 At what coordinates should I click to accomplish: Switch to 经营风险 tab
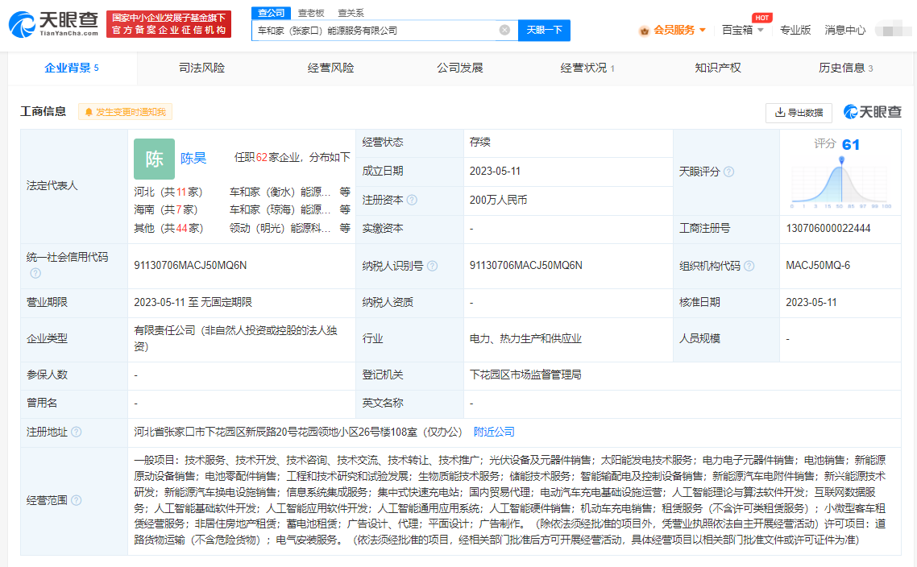coord(331,68)
